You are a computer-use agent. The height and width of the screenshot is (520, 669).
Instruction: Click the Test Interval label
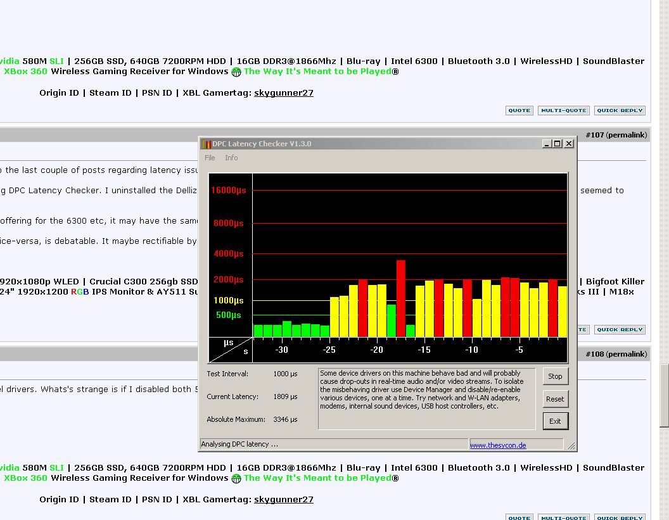(227, 374)
